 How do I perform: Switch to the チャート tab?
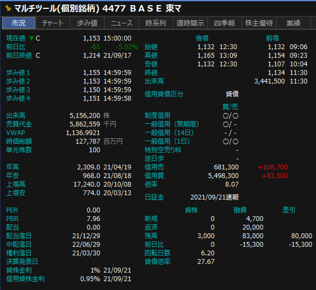(53, 23)
